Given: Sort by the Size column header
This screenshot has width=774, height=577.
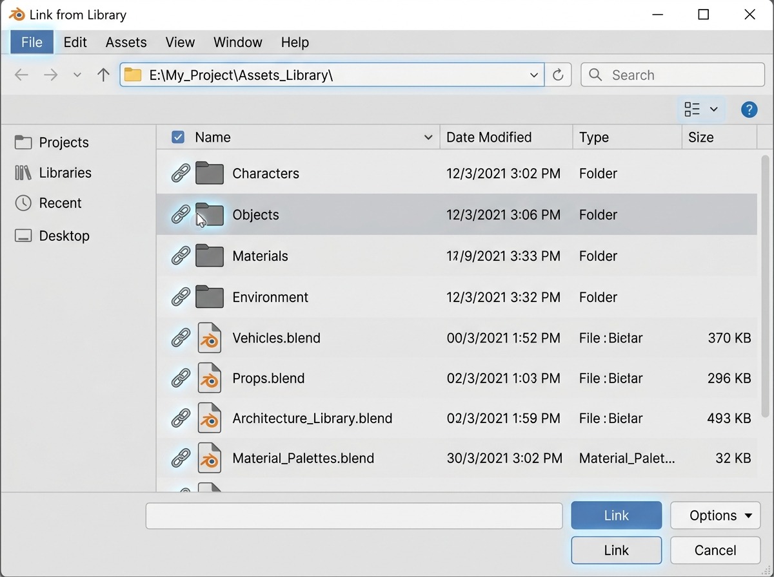Looking at the screenshot, I should click(719, 137).
